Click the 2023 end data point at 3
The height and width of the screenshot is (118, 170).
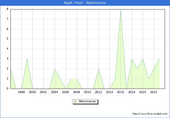click(159, 59)
